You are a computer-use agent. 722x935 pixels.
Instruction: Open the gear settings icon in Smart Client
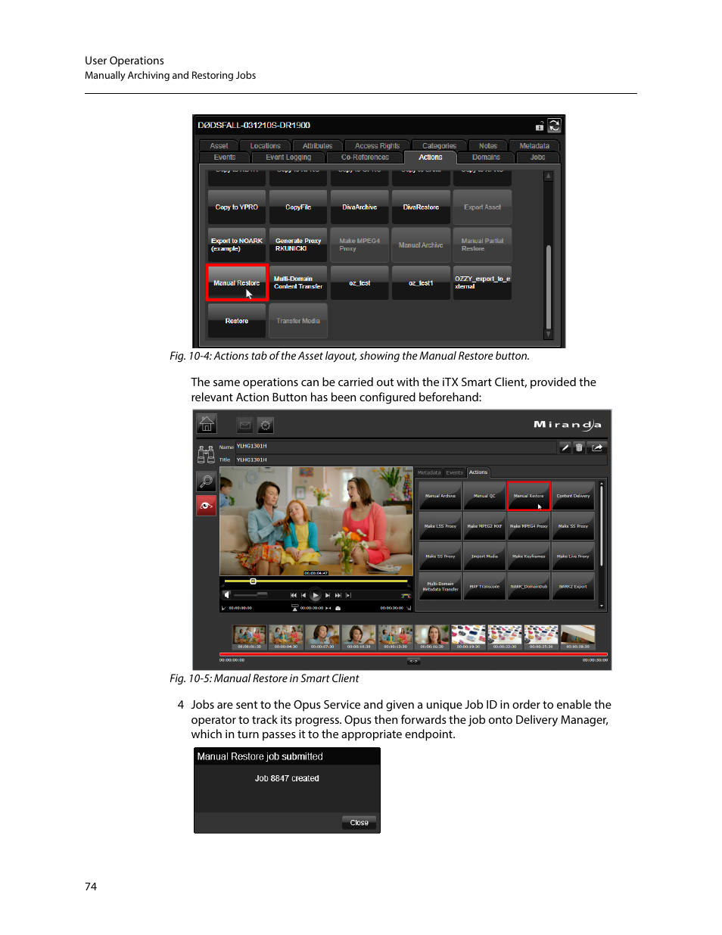pyautogui.click(x=265, y=425)
